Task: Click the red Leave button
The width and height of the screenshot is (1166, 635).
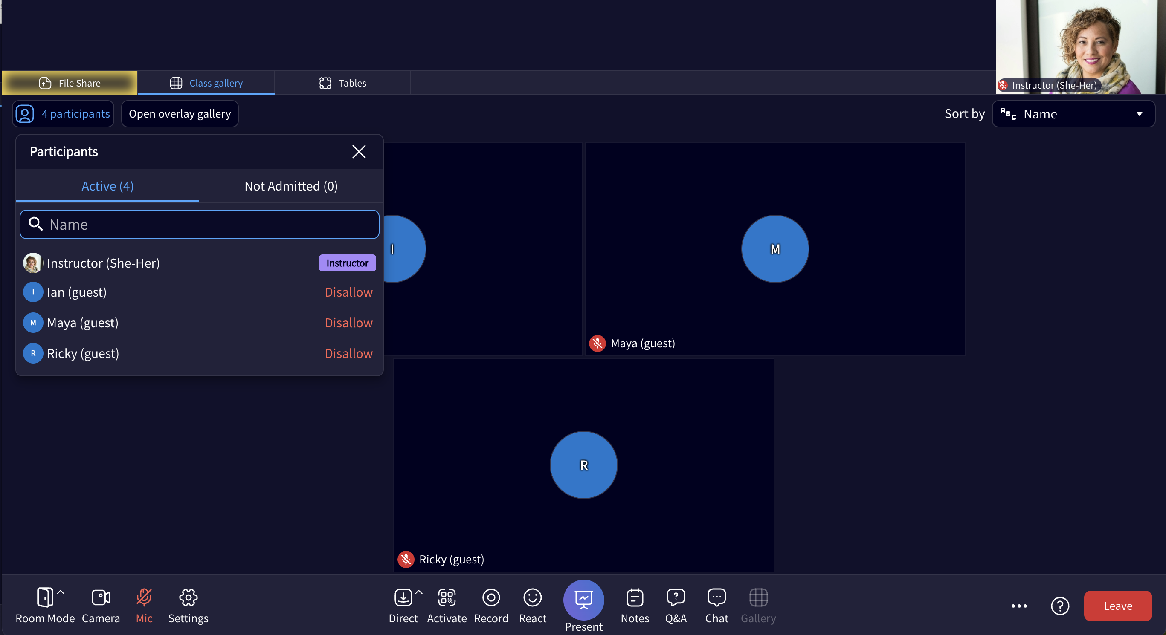Action: point(1117,606)
